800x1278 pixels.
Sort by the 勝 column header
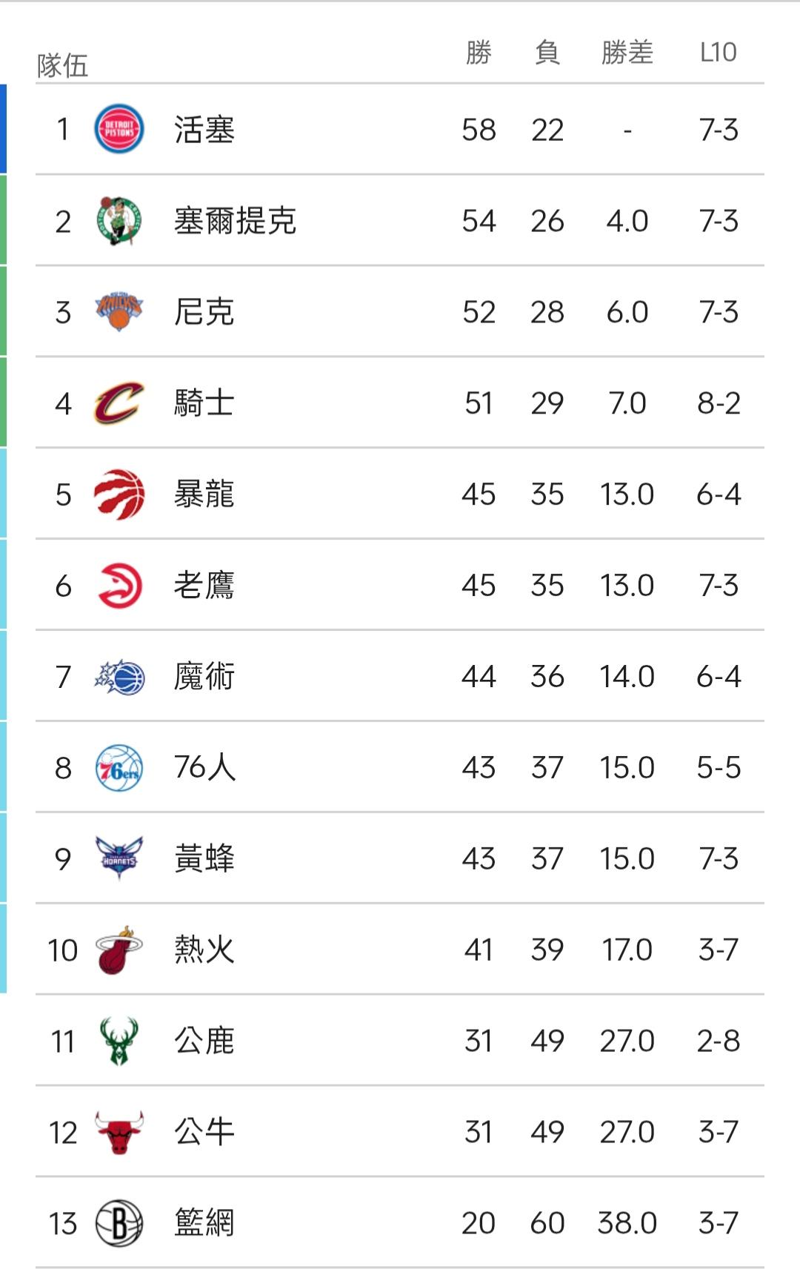tap(479, 53)
